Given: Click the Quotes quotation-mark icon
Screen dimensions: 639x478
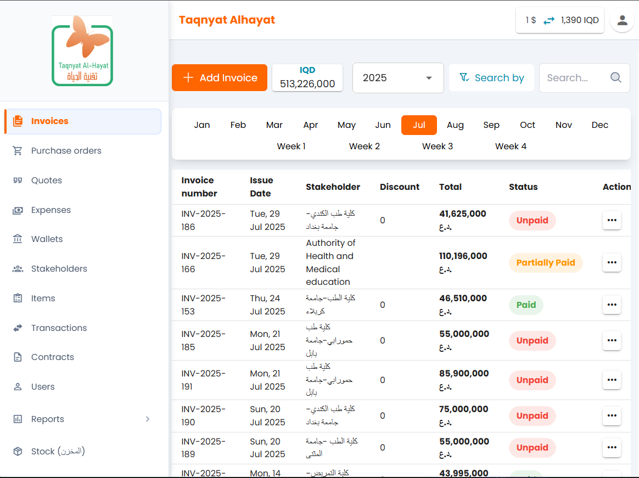Looking at the screenshot, I should [x=18, y=181].
